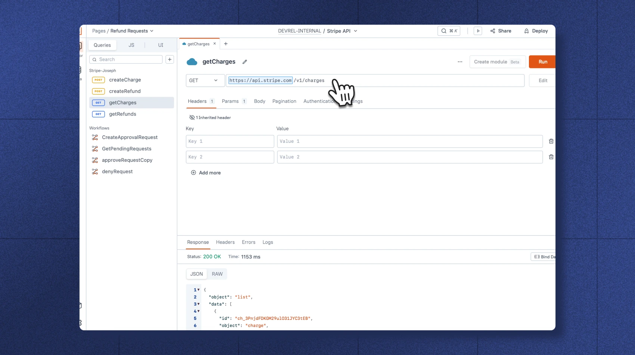
Task: Delete the first header row via trash icon
Action: tap(551, 141)
